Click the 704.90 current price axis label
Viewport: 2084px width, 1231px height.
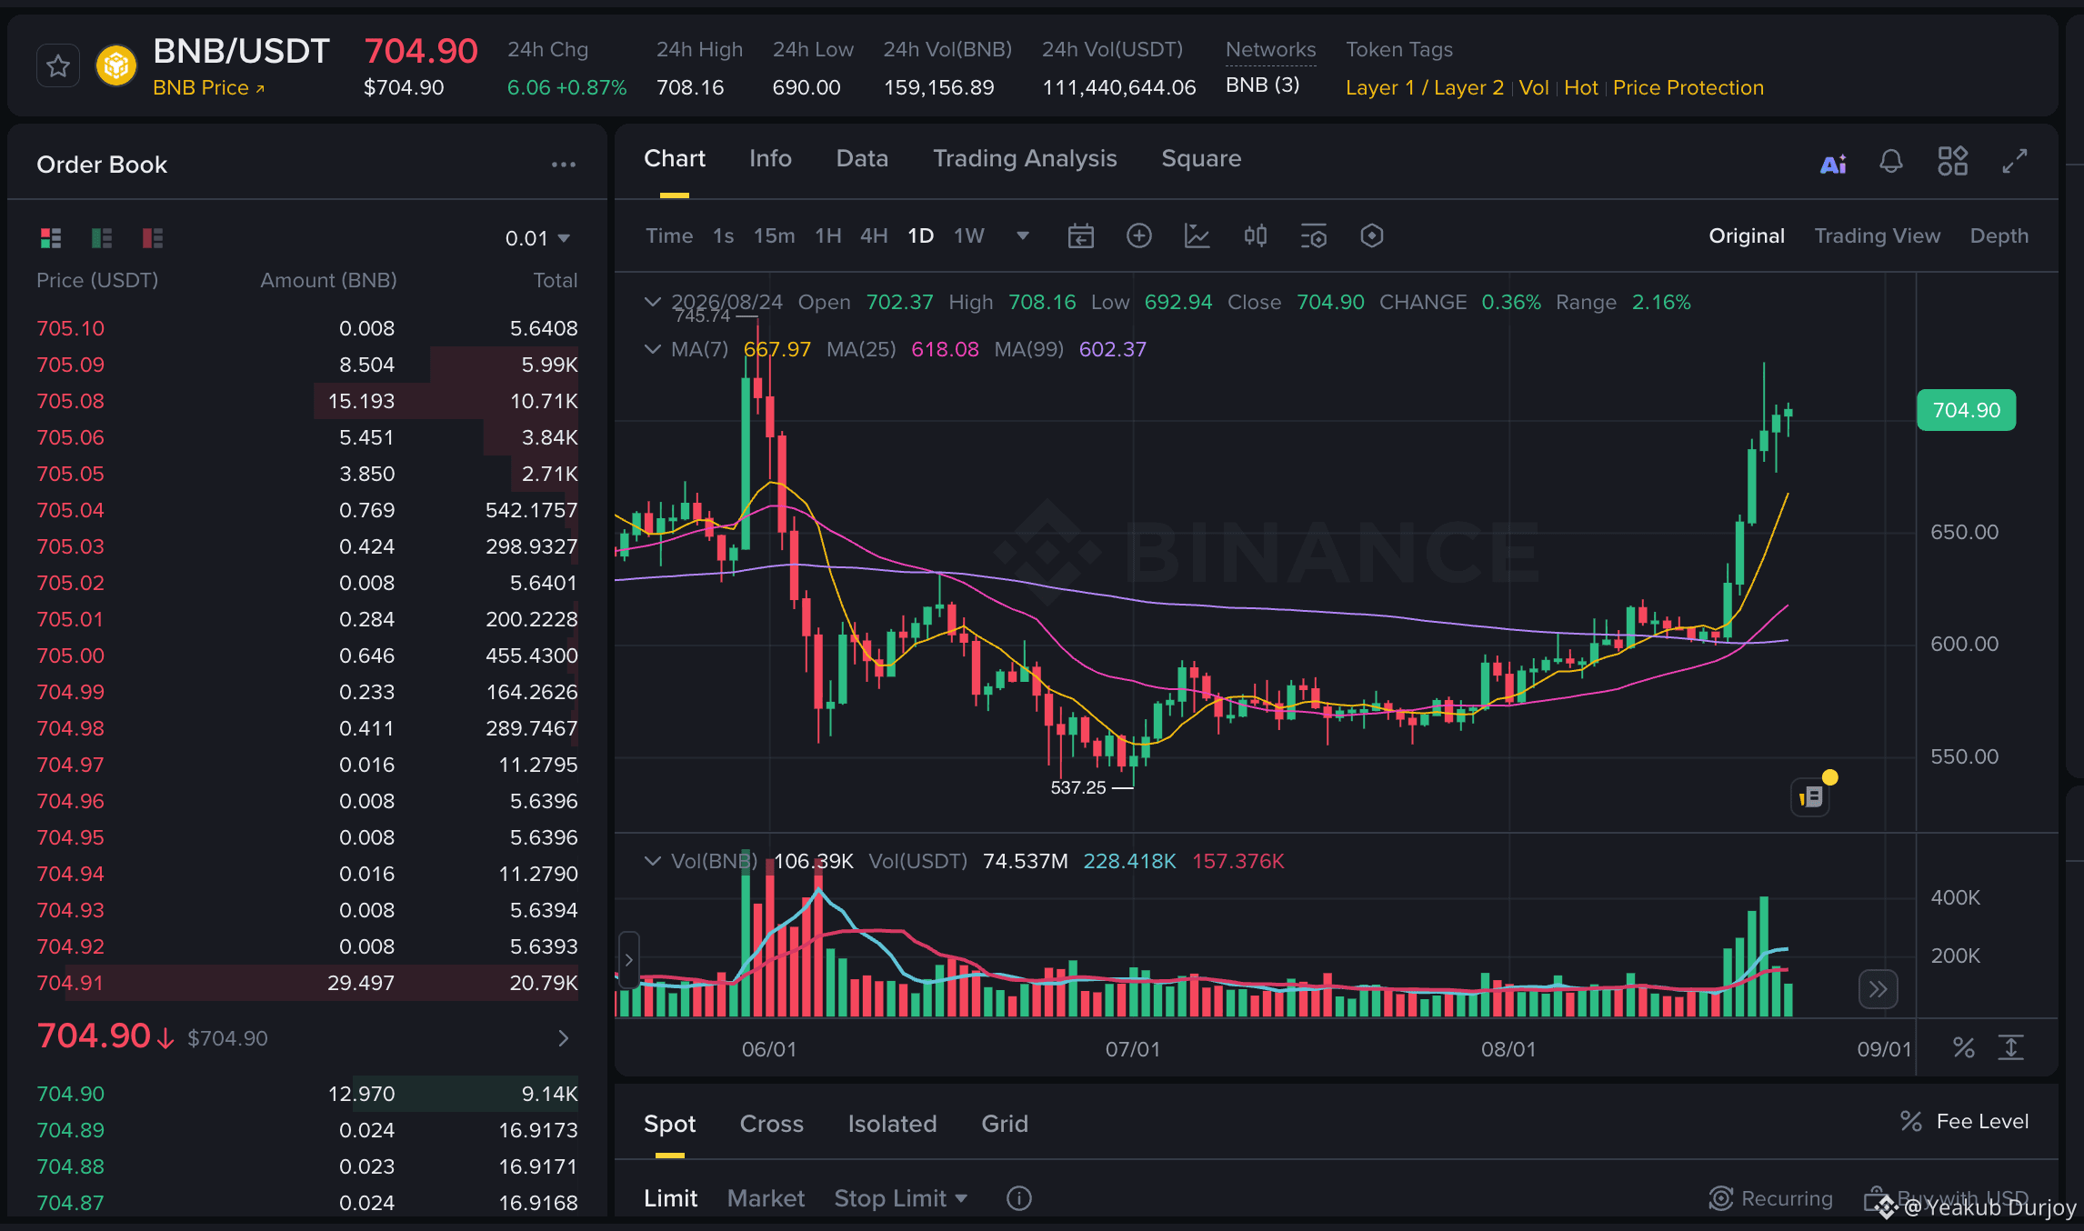[1966, 410]
